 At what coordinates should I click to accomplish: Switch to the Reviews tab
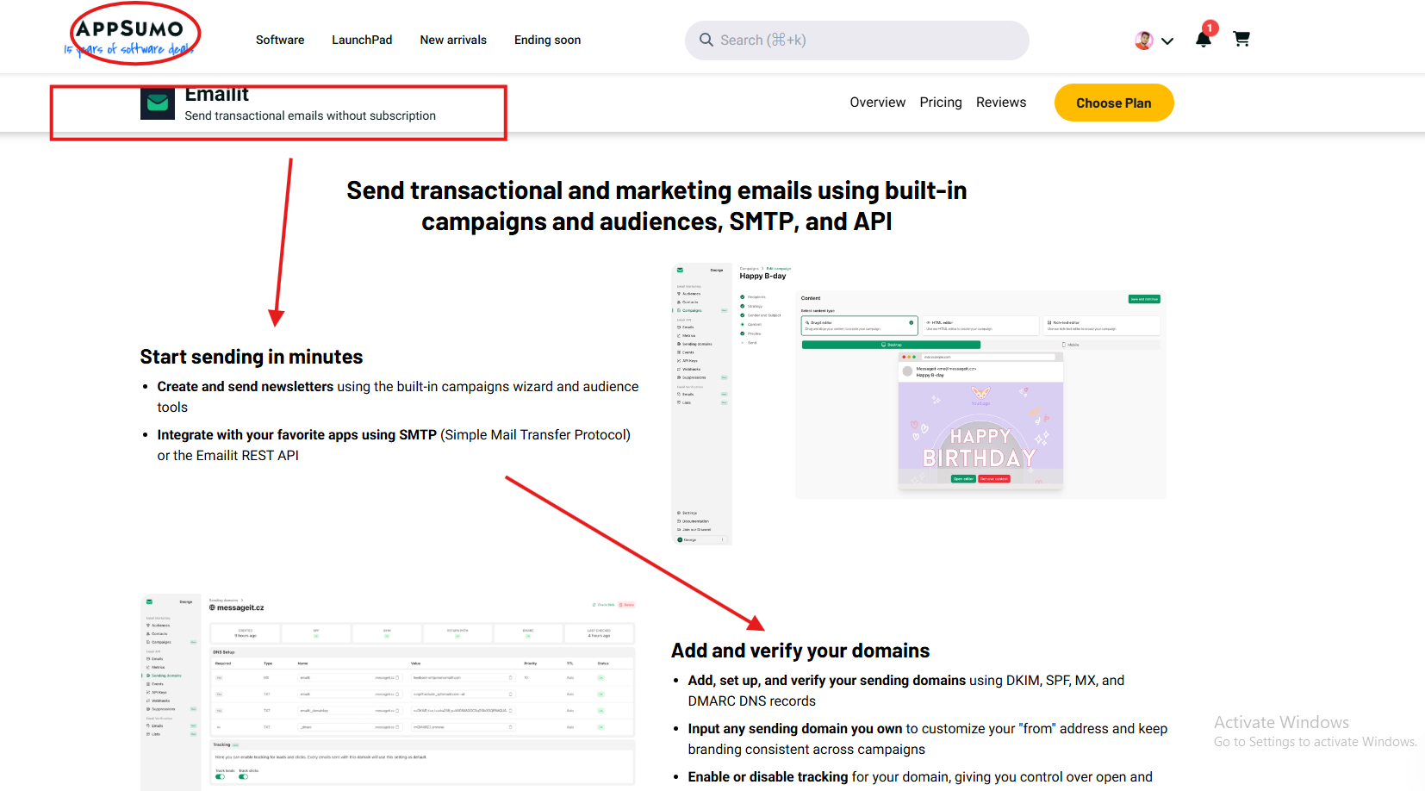point(1000,102)
